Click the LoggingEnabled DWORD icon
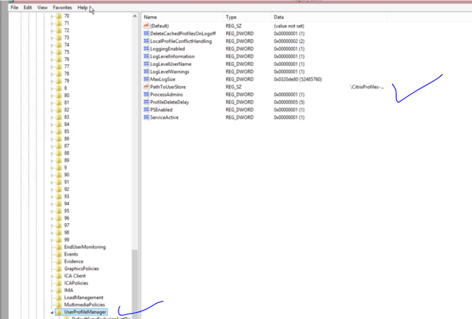This screenshot has width=472, height=319. click(x=146, y=49)
